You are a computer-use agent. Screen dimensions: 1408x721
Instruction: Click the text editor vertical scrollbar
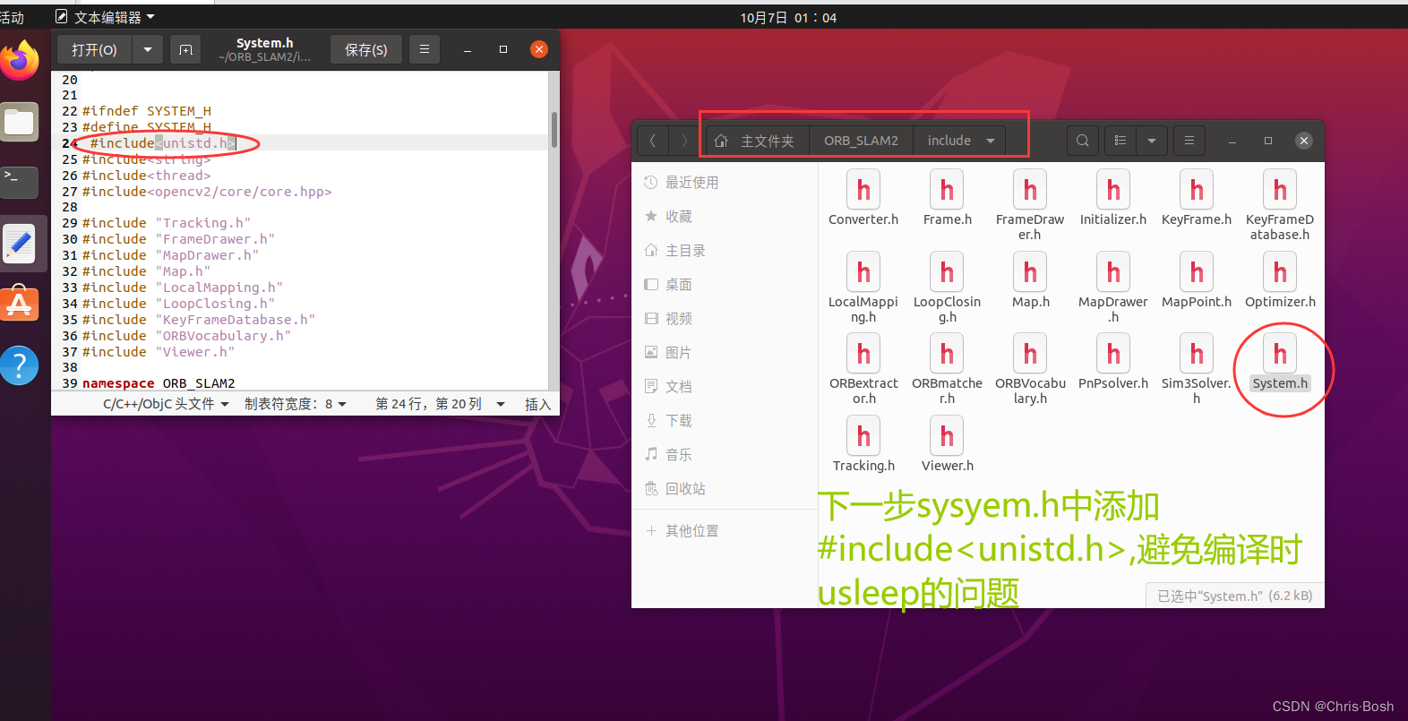[554, 131]
